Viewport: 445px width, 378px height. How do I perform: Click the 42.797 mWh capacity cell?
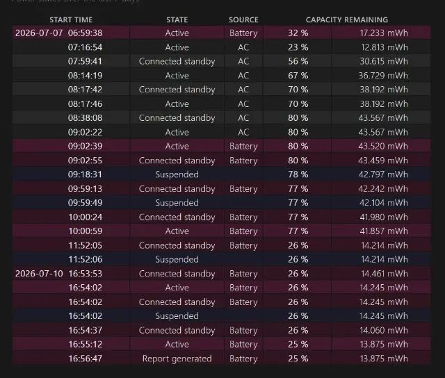[383, 174]
